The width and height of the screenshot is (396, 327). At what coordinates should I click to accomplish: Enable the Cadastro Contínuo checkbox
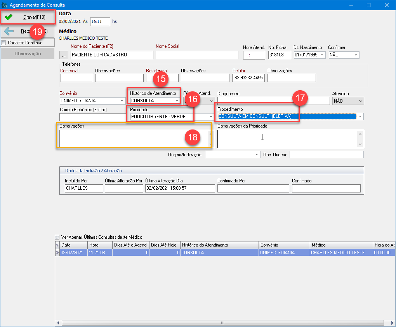[4, 43]
